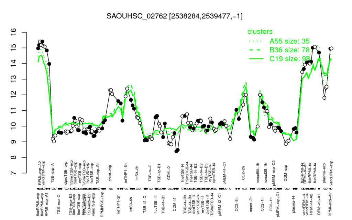Click the 'CO2-2h' axis label
This screenshot has height=220, width=352.
pyautogui.click(x=243, y=174)
